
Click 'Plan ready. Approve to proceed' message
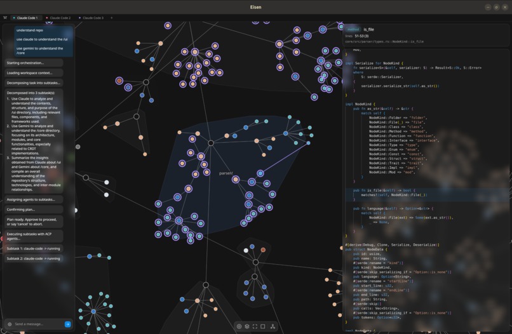click(x=34, y=222)
